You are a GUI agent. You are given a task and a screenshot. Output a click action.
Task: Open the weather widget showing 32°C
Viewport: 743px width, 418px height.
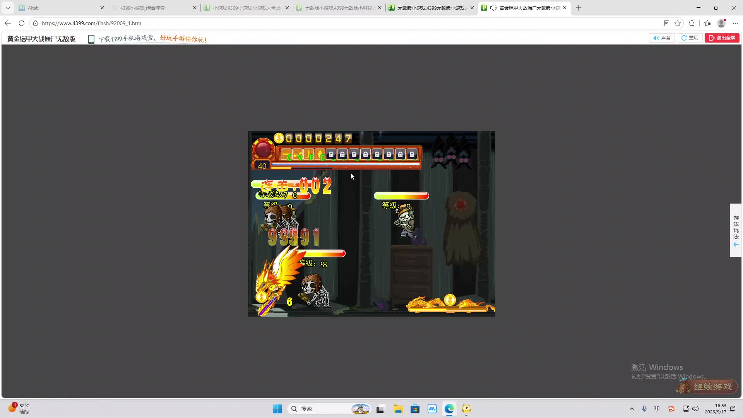(x=19, y=409)
